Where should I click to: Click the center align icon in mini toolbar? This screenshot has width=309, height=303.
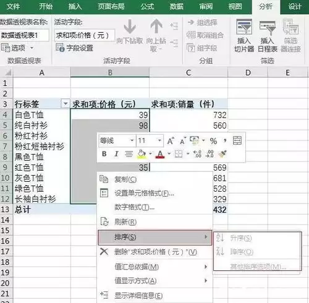tap(129, 154)
